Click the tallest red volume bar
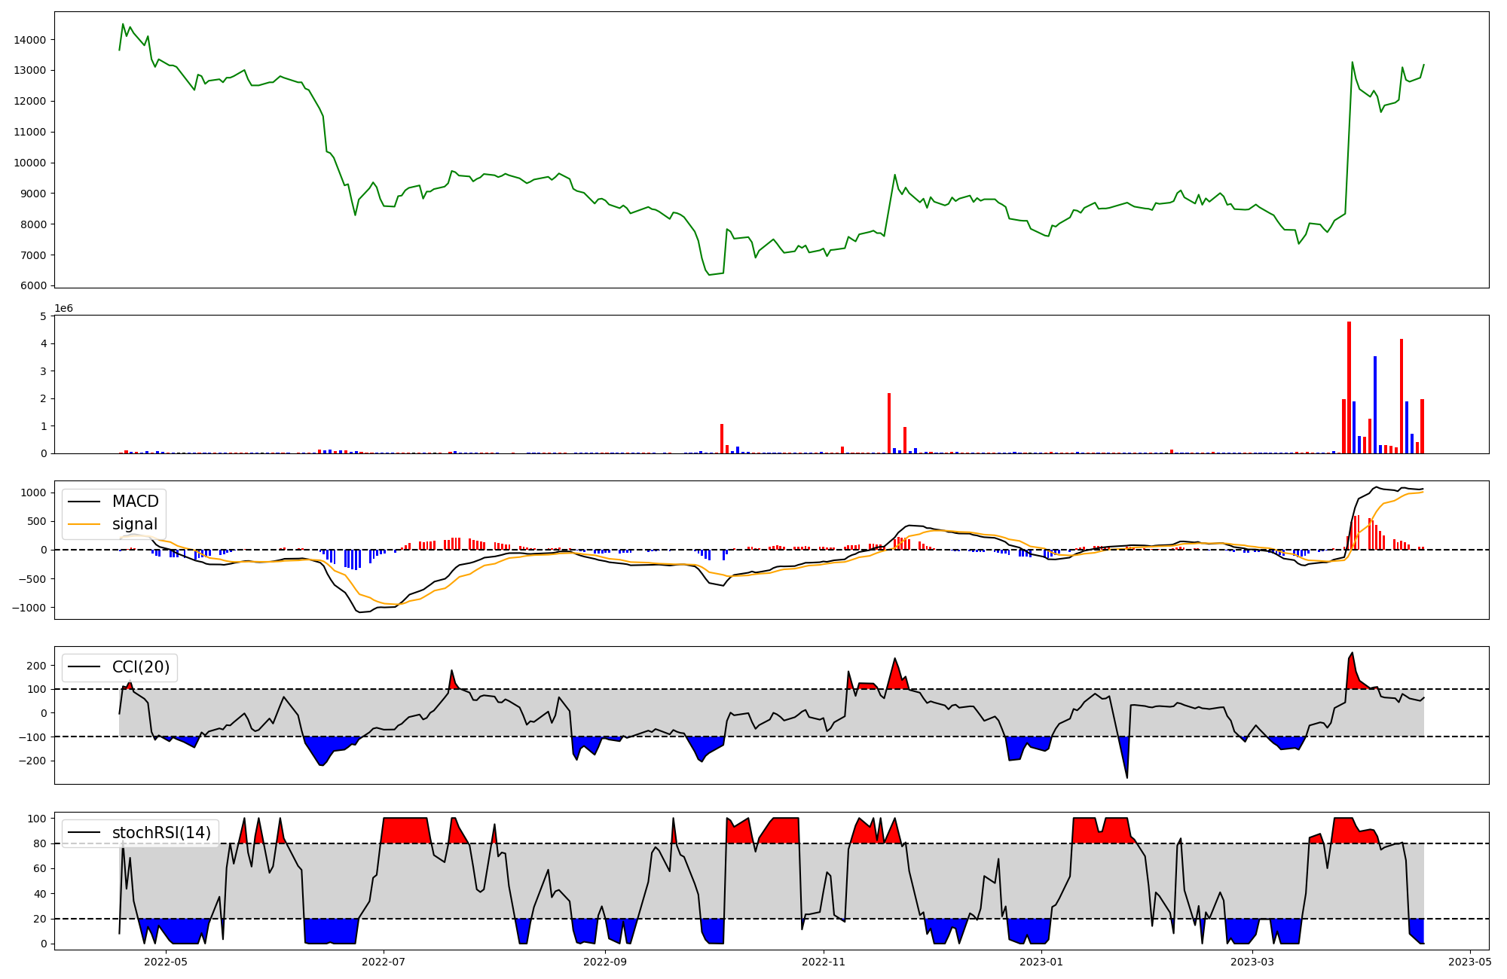Screen dimensions: 1507x979 (x=1349, y=387)
